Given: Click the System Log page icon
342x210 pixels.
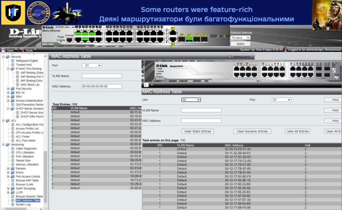Looking at the screenshot, I should point(13,205).
